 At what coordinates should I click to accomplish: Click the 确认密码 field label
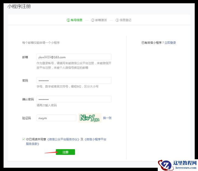[28, 99]
